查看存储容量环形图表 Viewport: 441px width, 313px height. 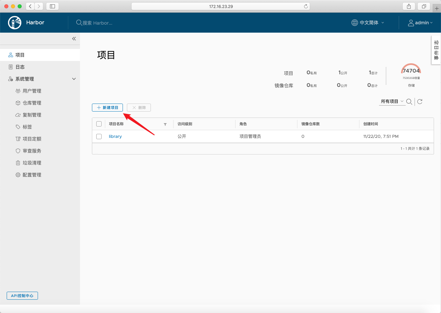click(411, 71)
